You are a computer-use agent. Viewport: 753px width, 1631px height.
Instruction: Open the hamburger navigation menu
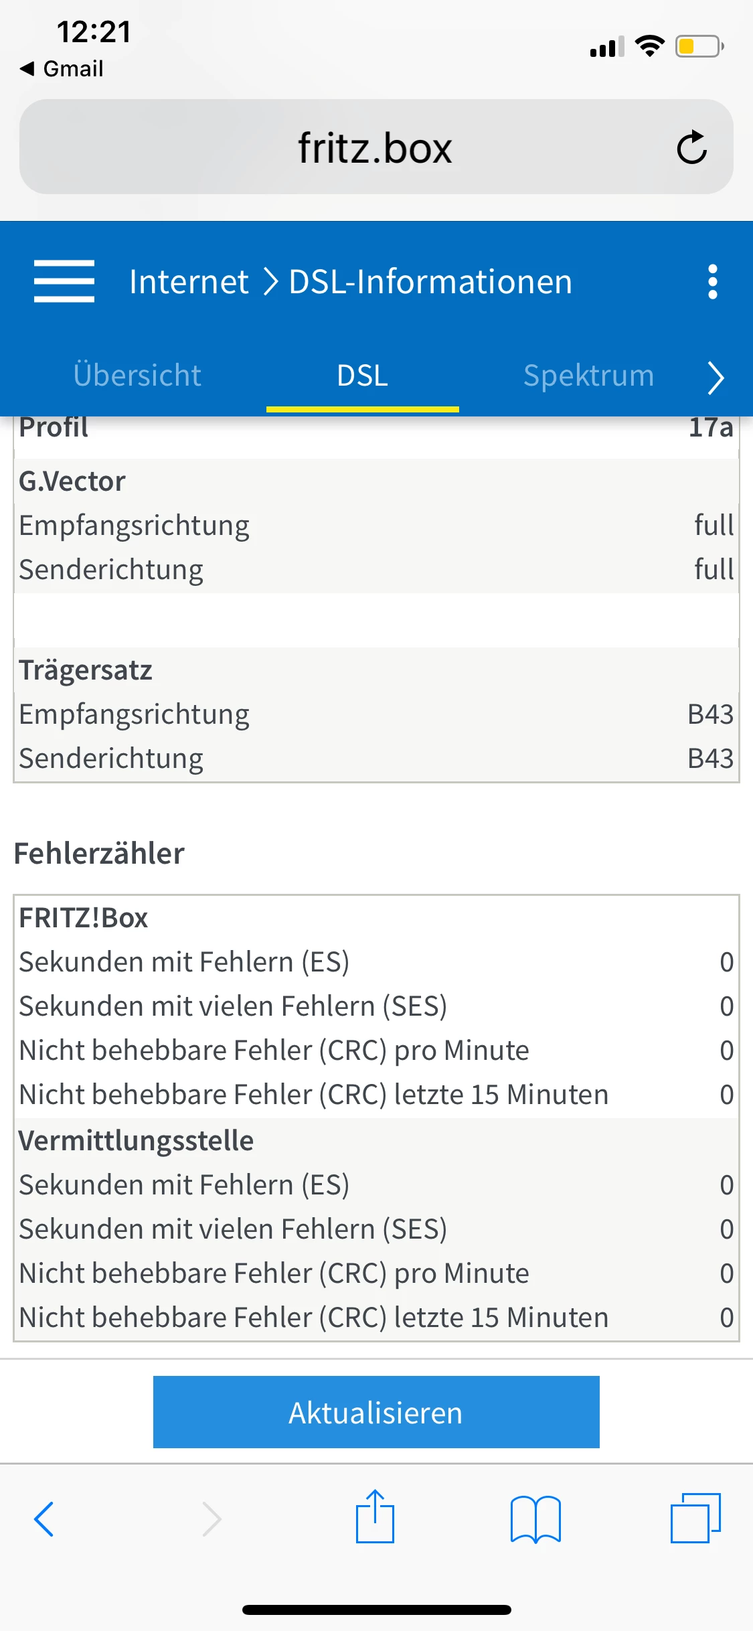coord(64,281)
